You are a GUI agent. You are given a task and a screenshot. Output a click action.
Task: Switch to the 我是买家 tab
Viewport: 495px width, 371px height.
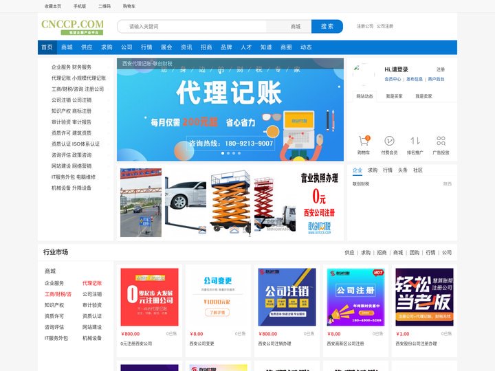coord(394,96)
